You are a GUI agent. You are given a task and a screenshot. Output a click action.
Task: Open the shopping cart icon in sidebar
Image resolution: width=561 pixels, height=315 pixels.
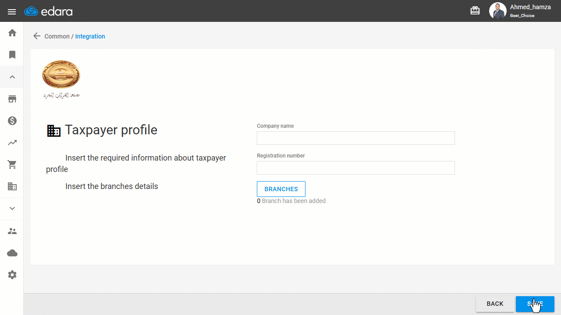coord(12,164)
